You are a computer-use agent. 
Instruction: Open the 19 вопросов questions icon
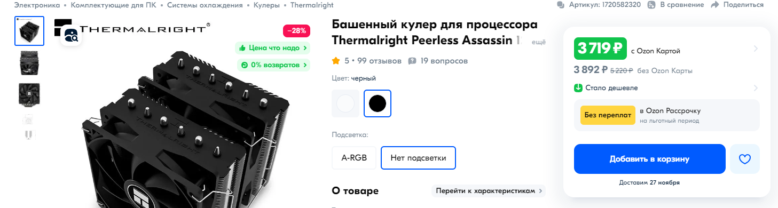pos(412,61)
